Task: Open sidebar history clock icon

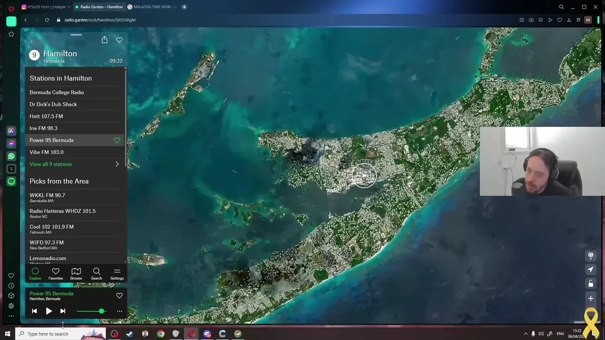Action: pos(11,286)
